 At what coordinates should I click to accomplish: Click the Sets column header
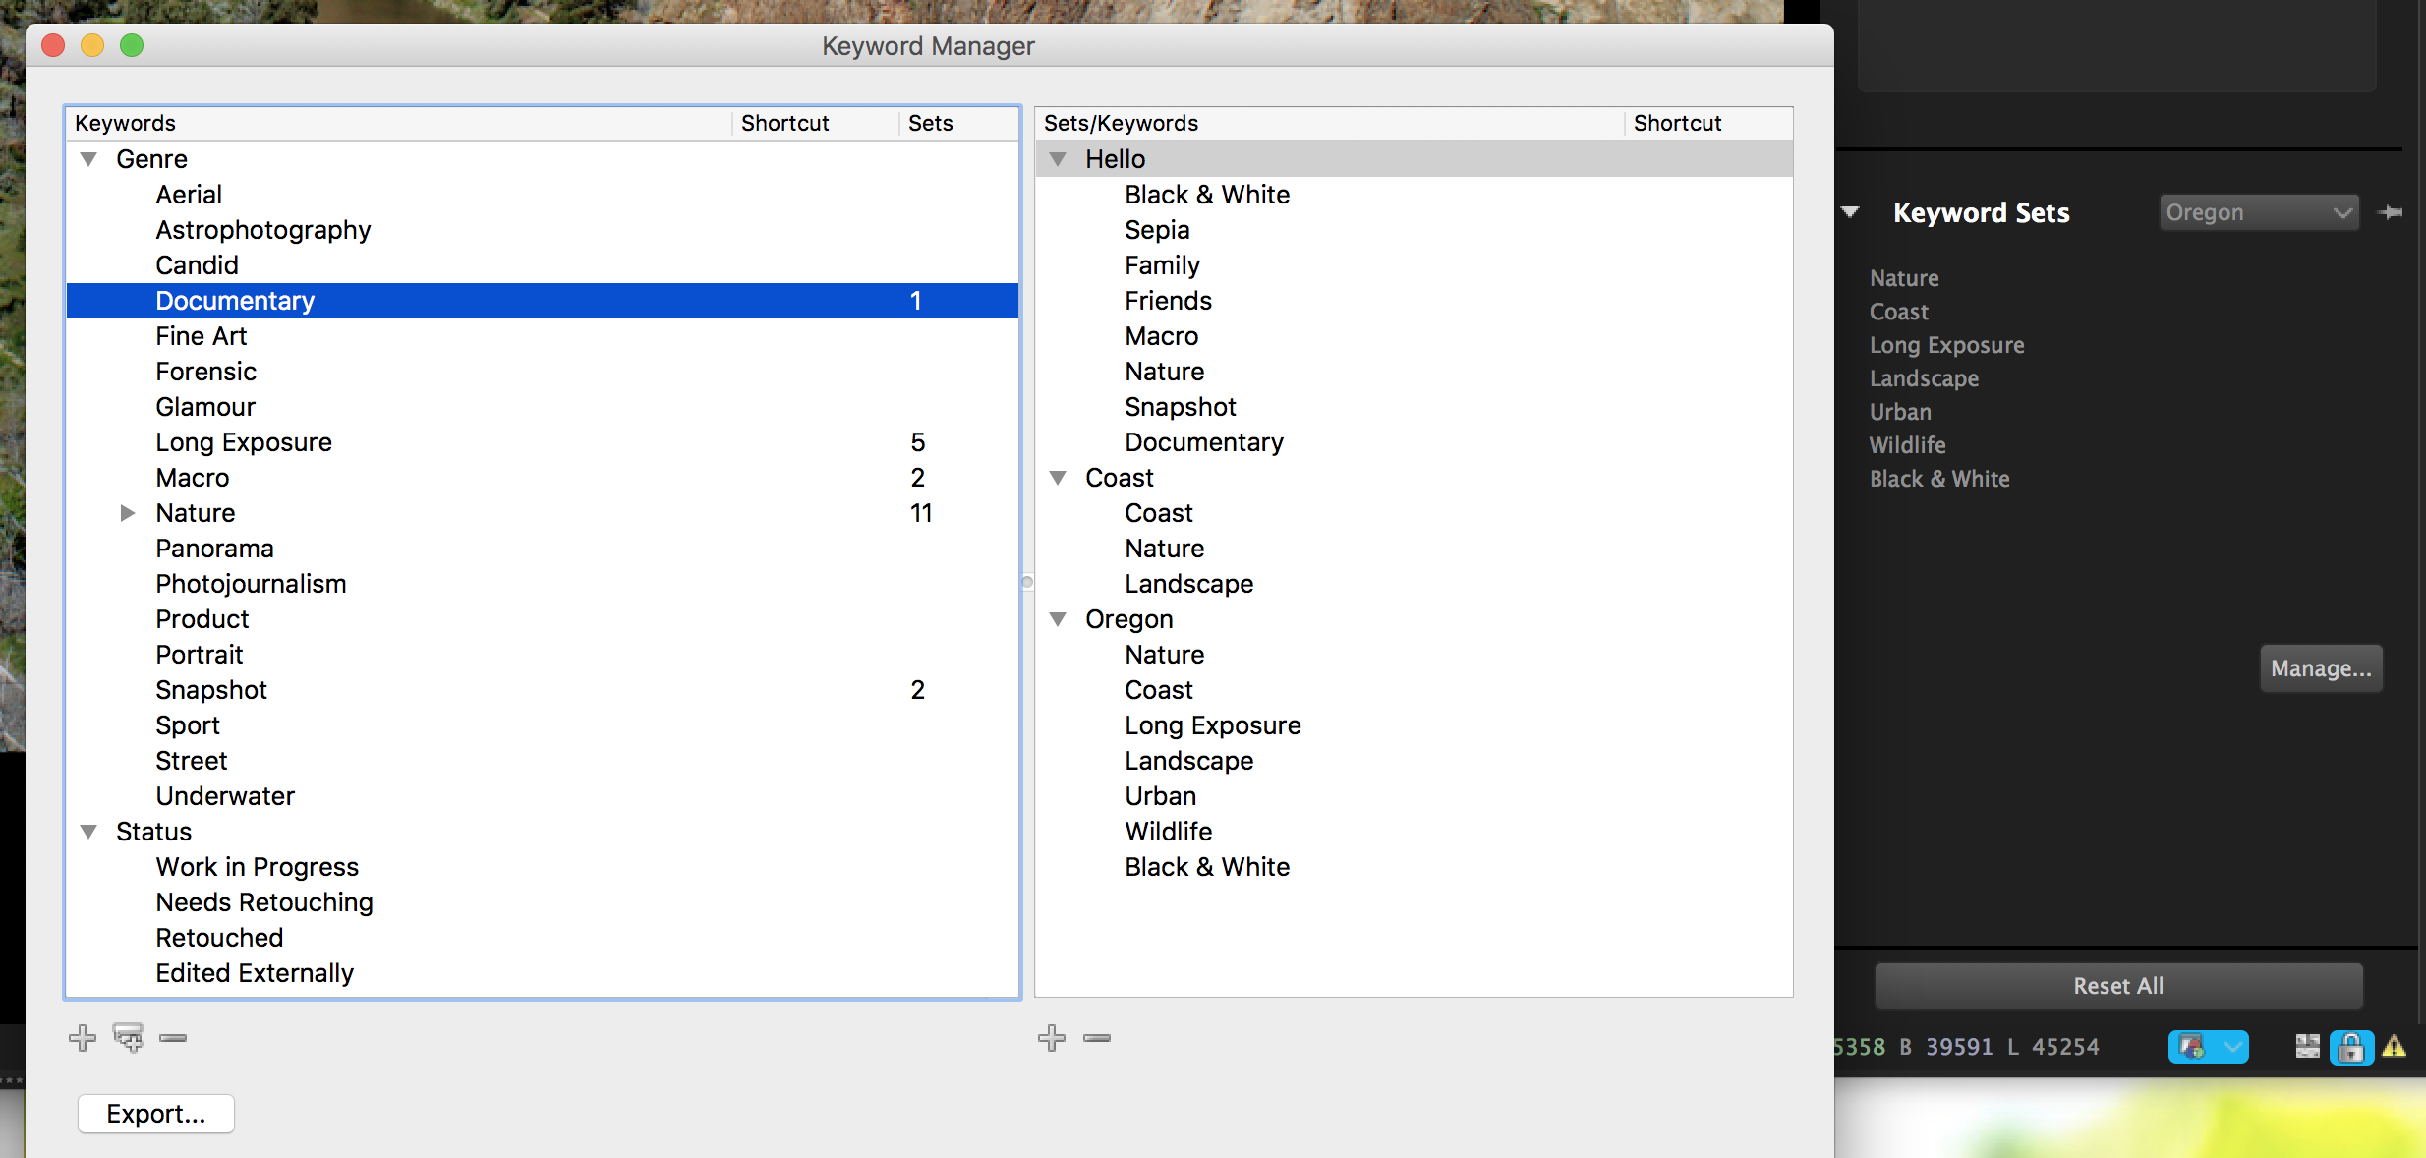(x=931, y=123)
